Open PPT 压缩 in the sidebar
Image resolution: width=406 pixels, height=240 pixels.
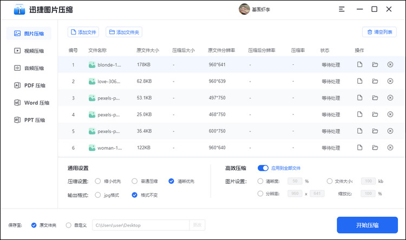click(x=29, y=120)
